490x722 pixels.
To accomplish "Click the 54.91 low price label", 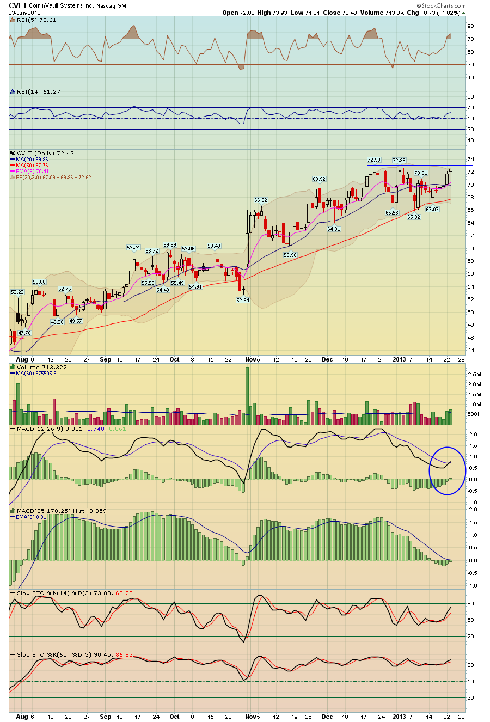I will [x=195, y=286].
